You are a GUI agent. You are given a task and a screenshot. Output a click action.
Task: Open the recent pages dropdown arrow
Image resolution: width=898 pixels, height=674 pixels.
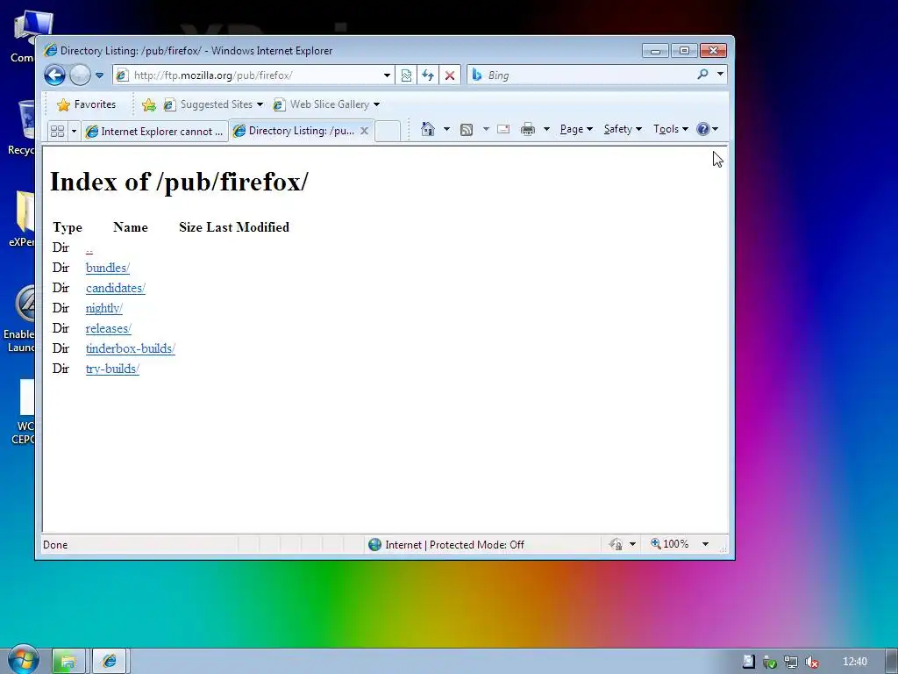click(x=99, y=75)
